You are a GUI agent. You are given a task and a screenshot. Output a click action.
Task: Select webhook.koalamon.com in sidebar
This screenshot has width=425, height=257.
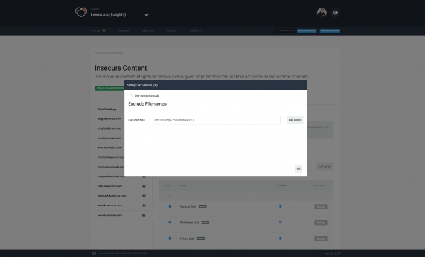[x=112, y=195]
